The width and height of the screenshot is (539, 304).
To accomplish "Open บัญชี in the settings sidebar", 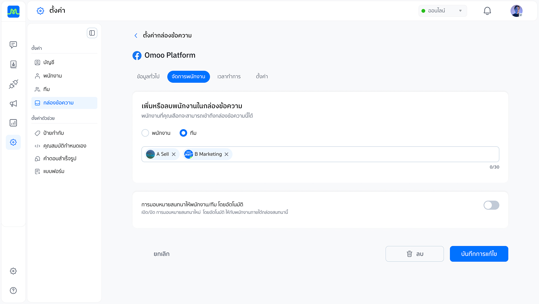I will point(64,63).
